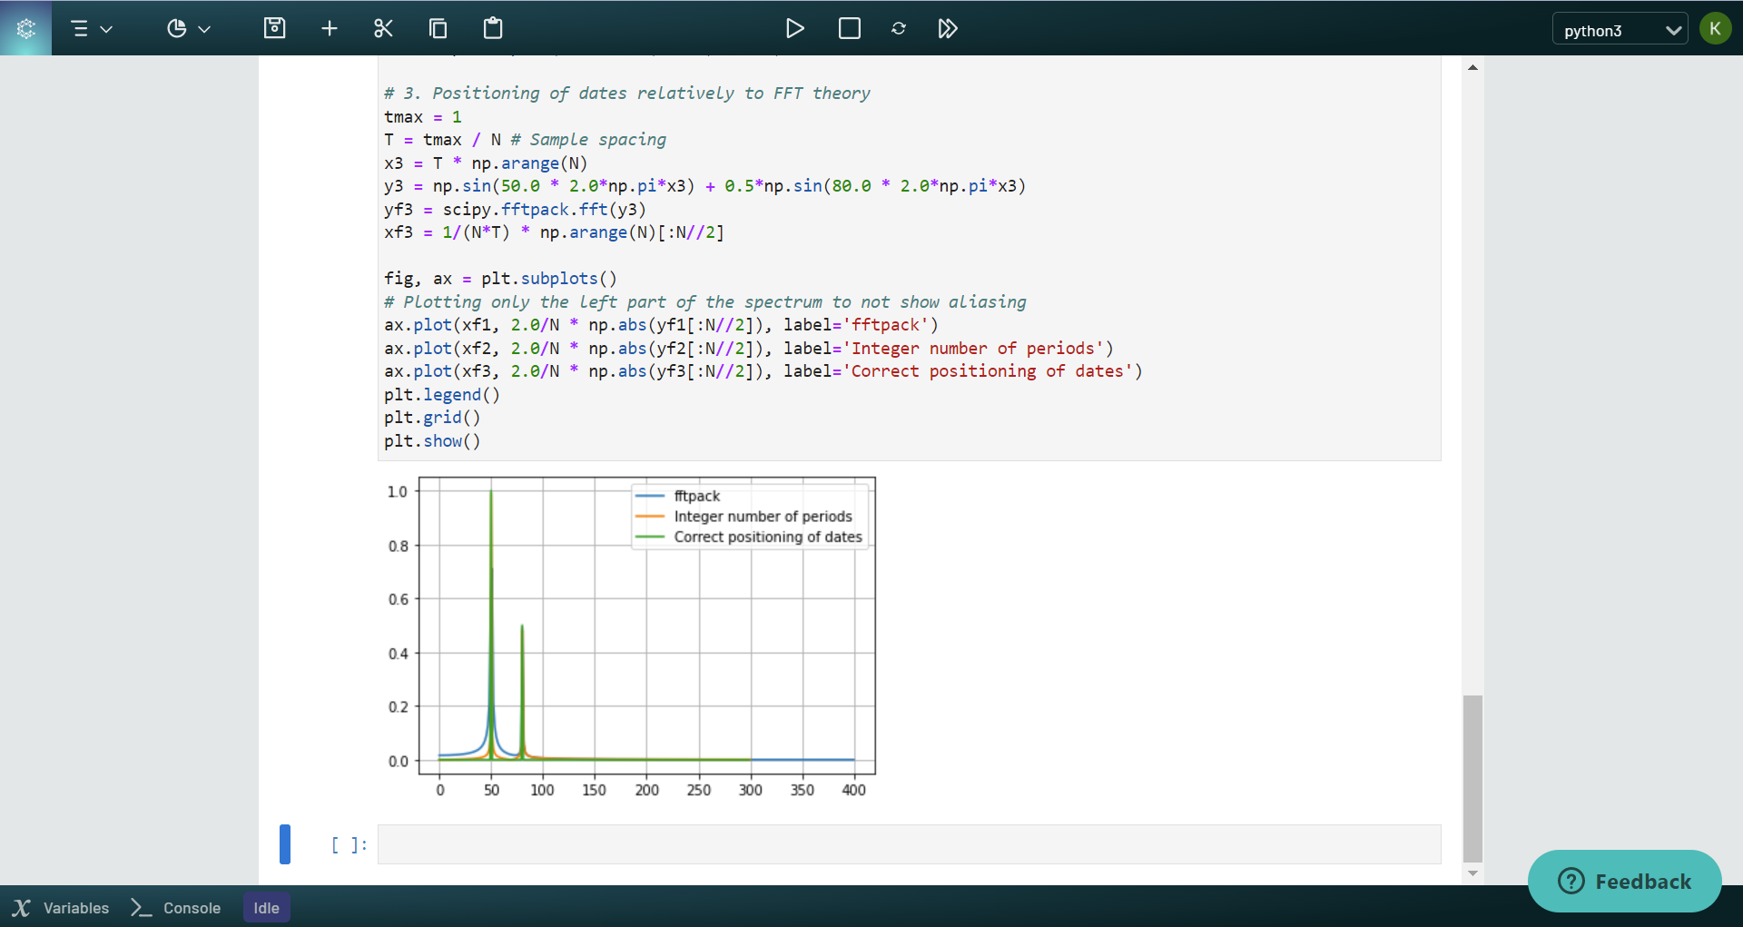Copy the selected cell
The image size is (1743, 927).
438,28
